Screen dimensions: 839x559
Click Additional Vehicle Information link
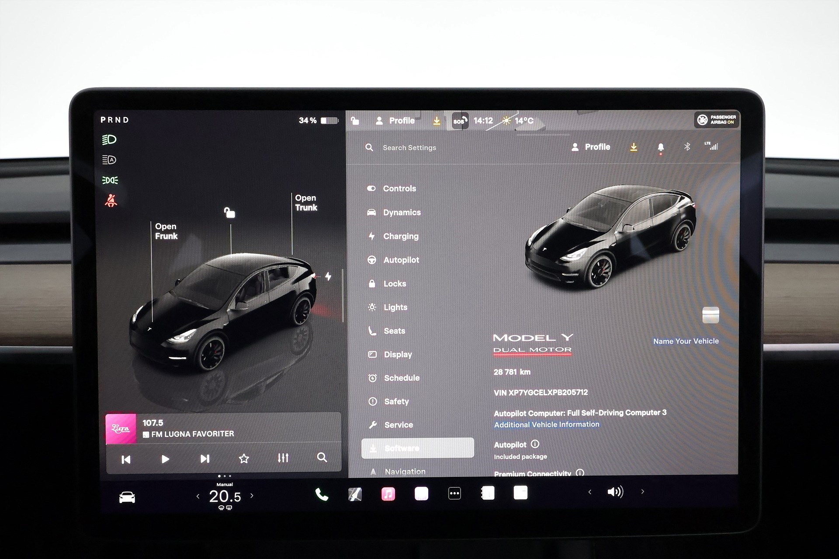547,424
